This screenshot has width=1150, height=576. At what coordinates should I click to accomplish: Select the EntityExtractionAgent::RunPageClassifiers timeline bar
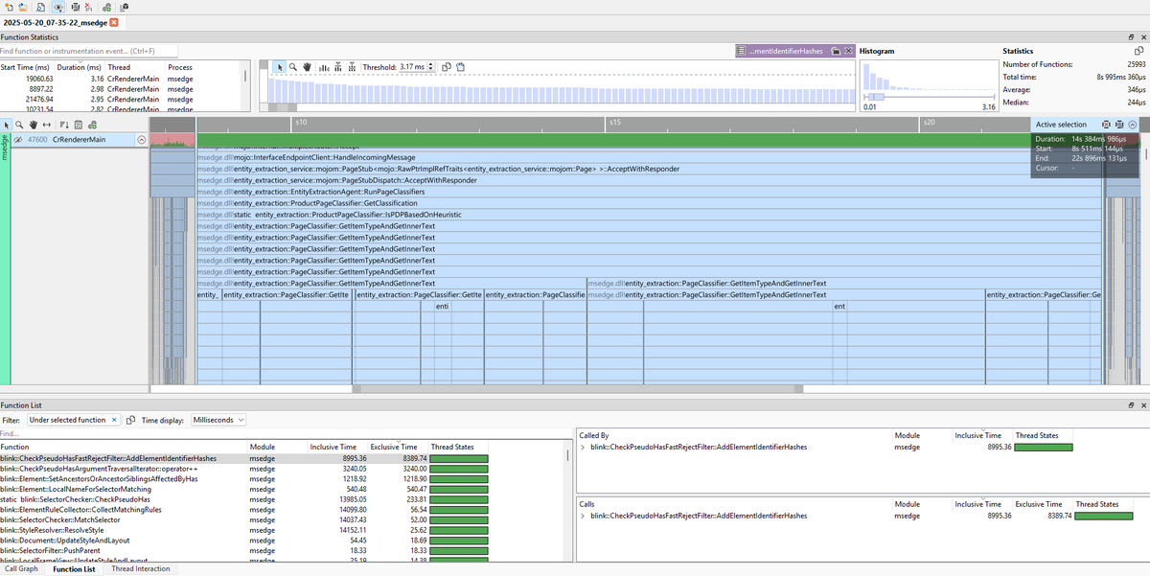click(648, 192)
